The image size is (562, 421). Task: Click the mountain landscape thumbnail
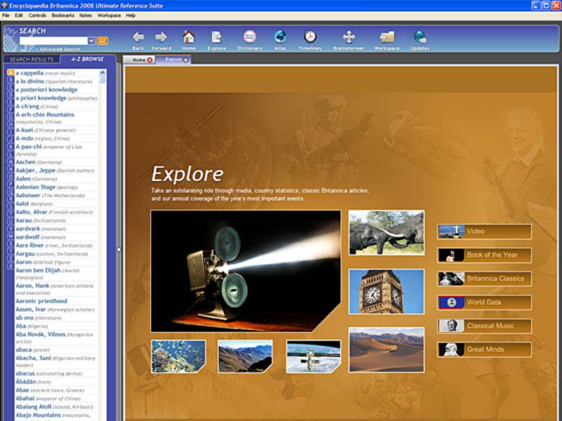[x=245, y=356]
